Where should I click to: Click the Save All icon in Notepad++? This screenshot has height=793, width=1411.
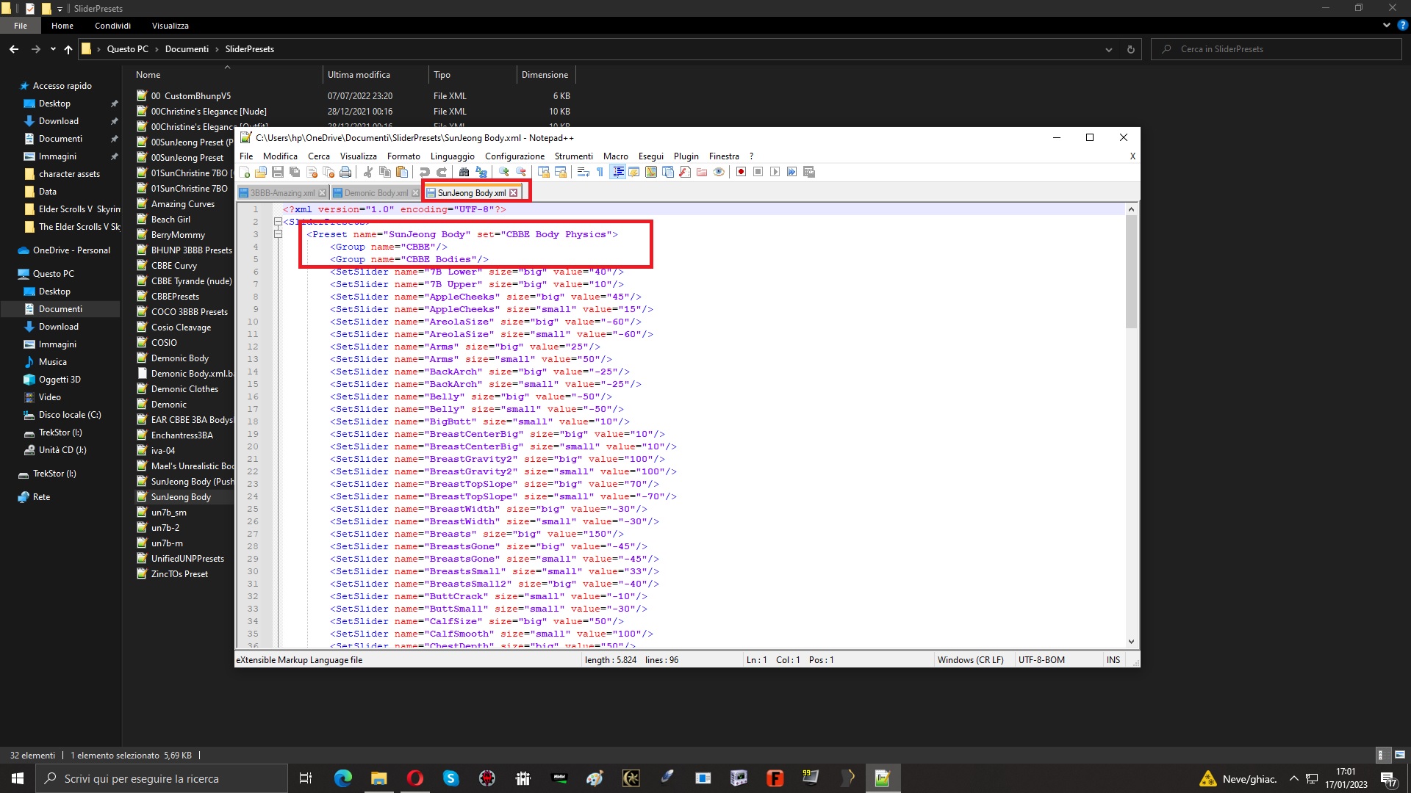pos(295,172)
